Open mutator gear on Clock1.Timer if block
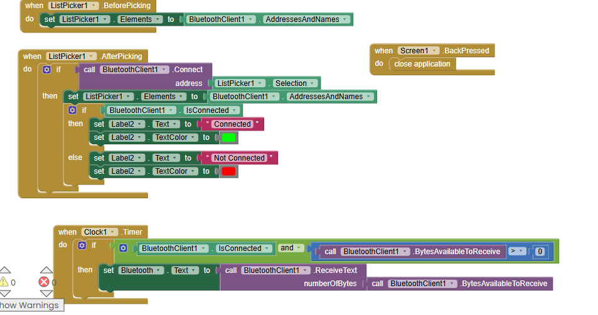This screenshot has height=315, width=598. 82,245
